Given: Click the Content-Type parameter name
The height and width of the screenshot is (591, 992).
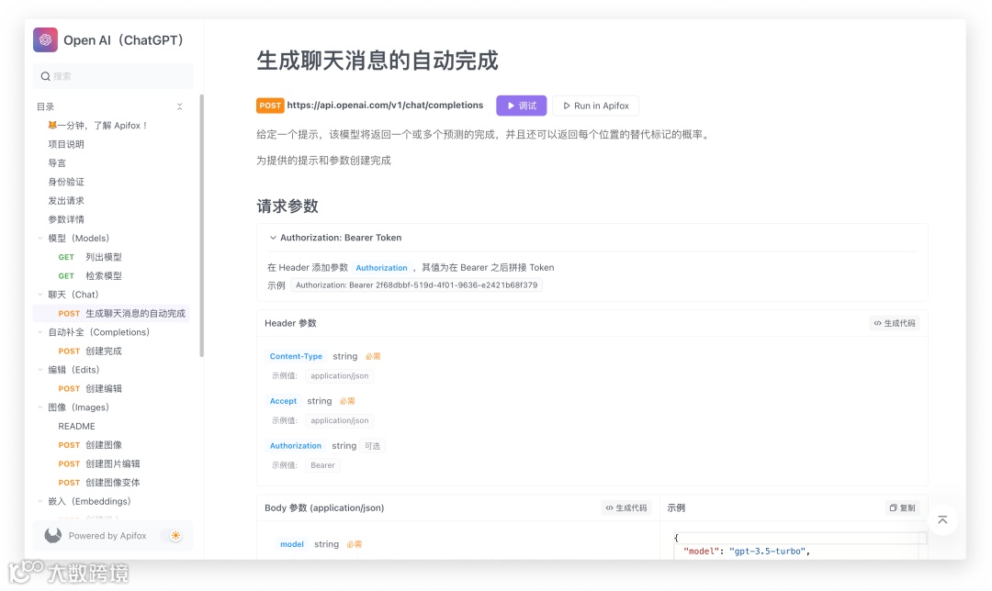Looking at the screenshot, I should coord(296,356).
